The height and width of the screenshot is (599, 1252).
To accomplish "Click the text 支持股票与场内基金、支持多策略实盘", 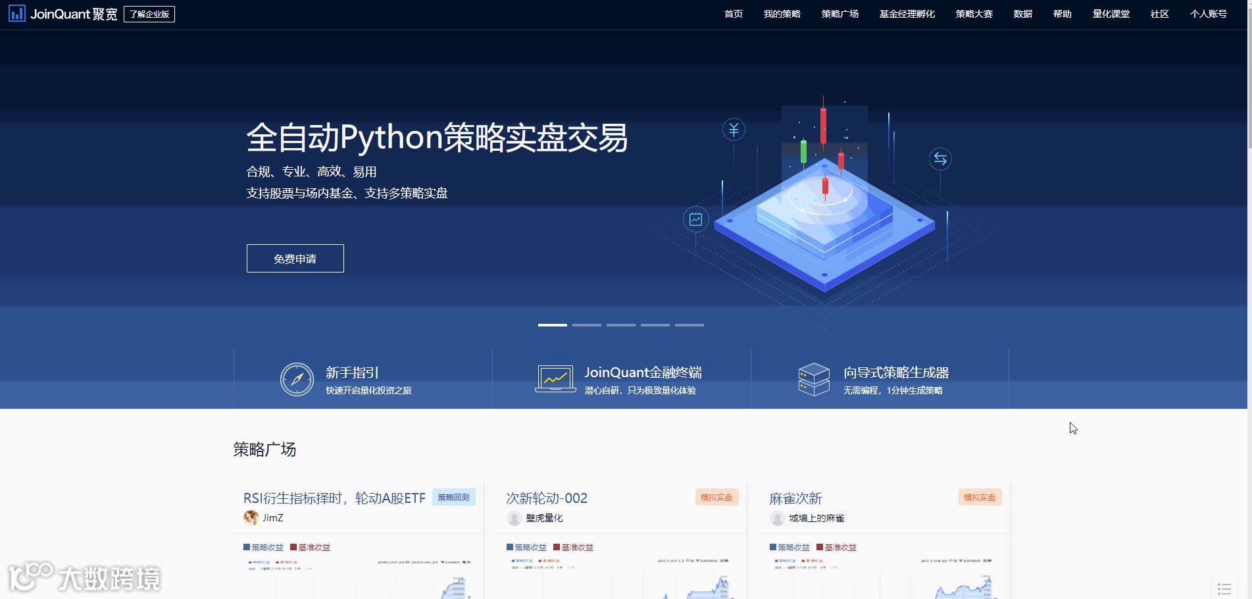I will click(347, 193).
